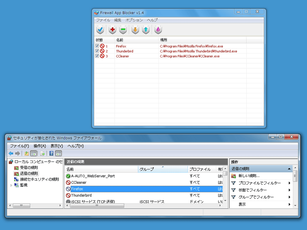Viewport: 307px width, 230px height.
Task: Click the block icon on the CCleaner row in App Blocker
Action: 102,56
